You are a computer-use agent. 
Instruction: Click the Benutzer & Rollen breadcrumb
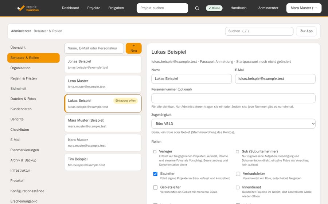click(x=48, y=31)
